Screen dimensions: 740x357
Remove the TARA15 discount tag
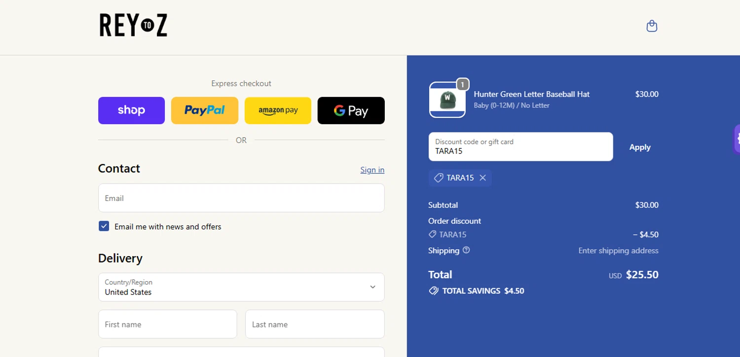tap(483, 178)
